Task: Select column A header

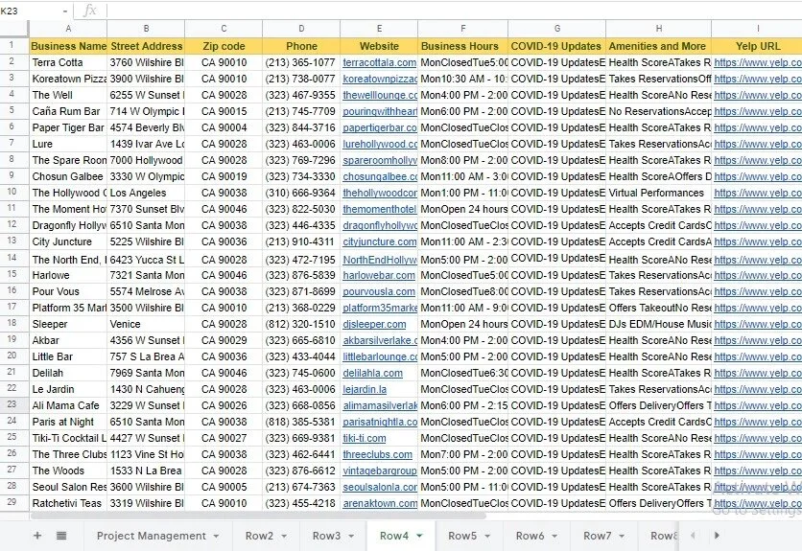Action: (68, 29)
